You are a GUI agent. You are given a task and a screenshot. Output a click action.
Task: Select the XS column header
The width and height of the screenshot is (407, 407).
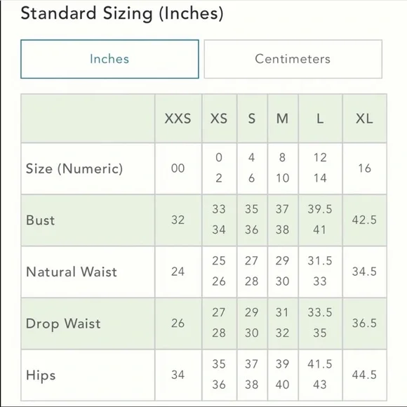(x=219, y=119)
